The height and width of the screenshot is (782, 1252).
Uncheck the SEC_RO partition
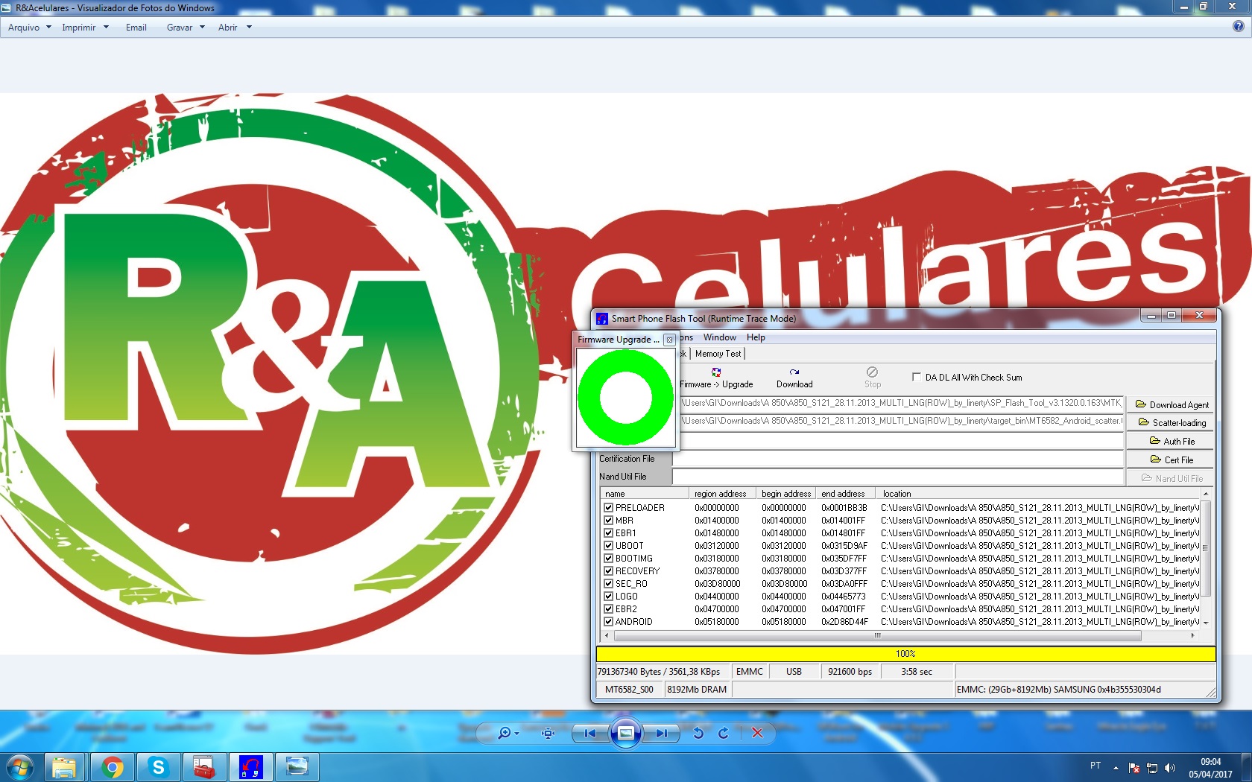(608, 584)
